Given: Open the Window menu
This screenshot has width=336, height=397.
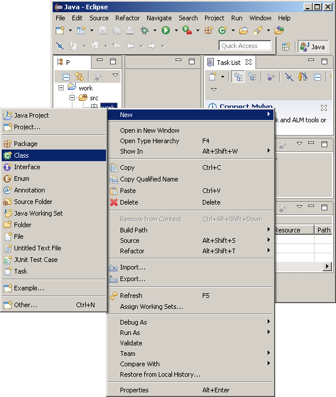Looking at the screenshot, I should point(260,18).
